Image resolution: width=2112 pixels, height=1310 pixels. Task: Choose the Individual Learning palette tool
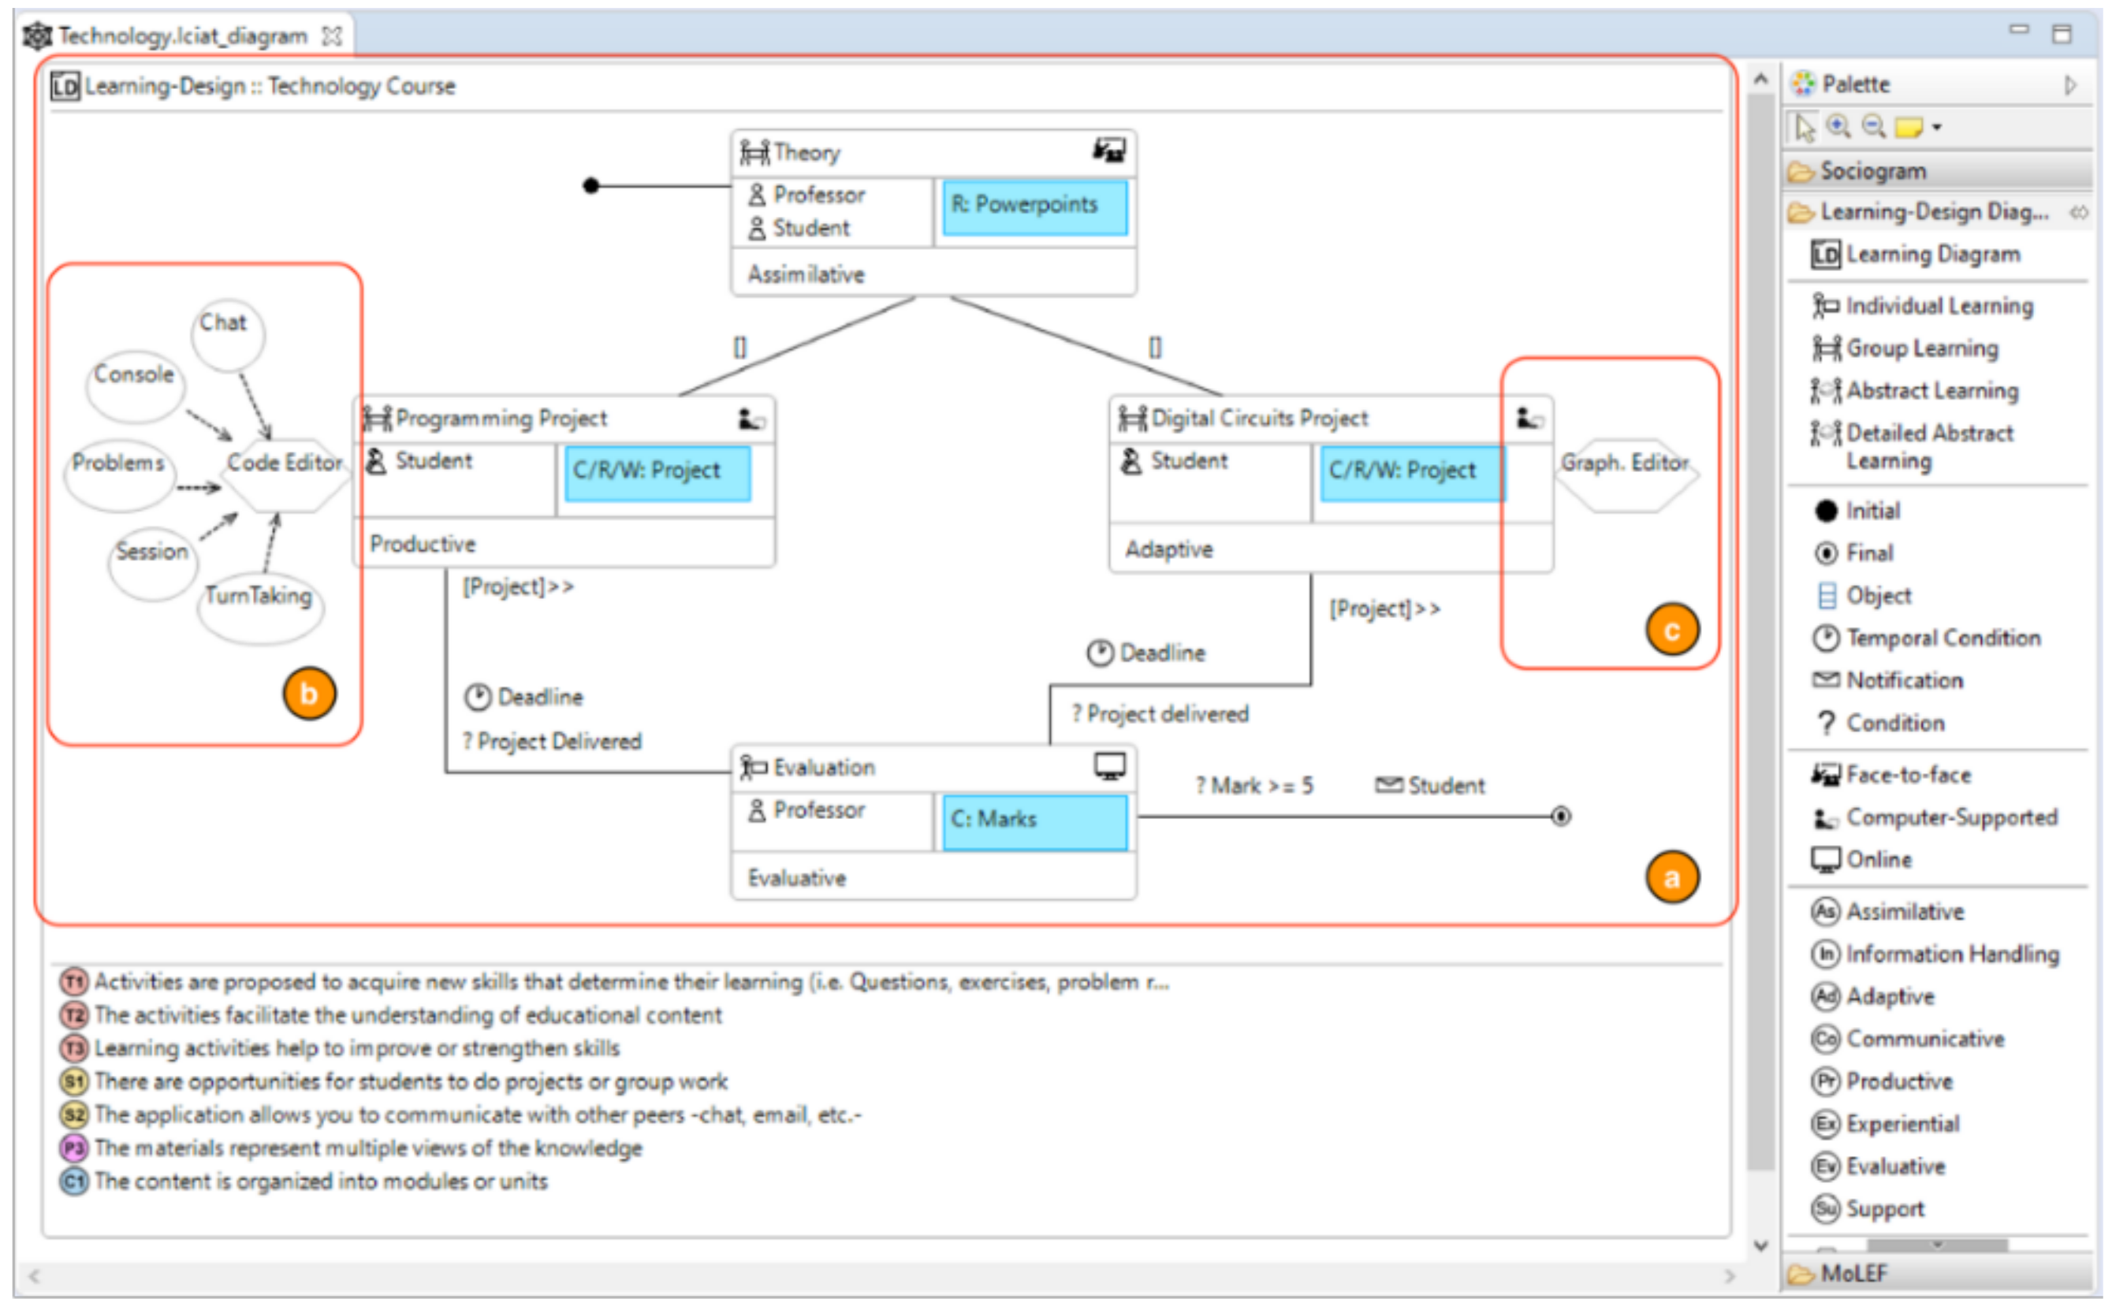click(x=1938, y=306)
